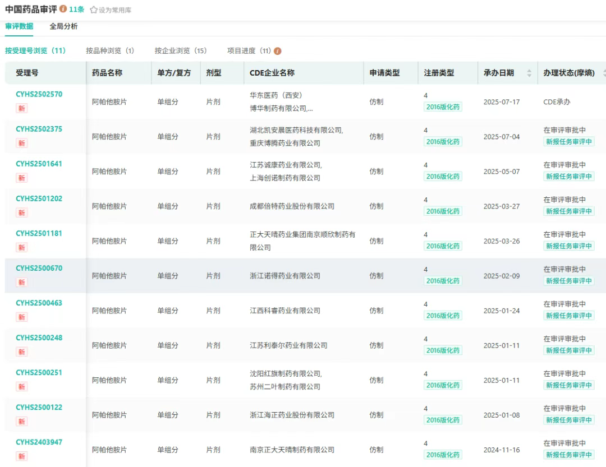Click the 受理号 column header

pyautogui.click(x=27, y=73)
